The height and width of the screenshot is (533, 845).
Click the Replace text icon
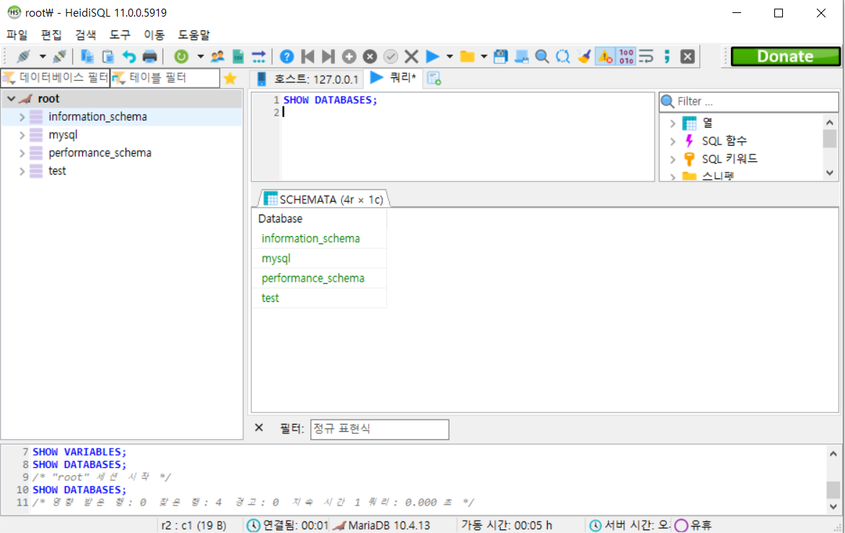pyautogui.click(x=563, y=56)
